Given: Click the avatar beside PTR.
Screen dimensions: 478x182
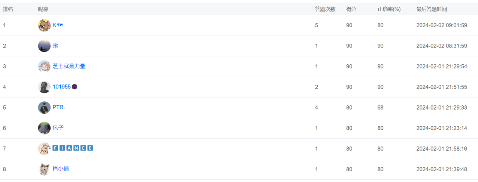Looking at the screenshot, I should coord(44,108).
